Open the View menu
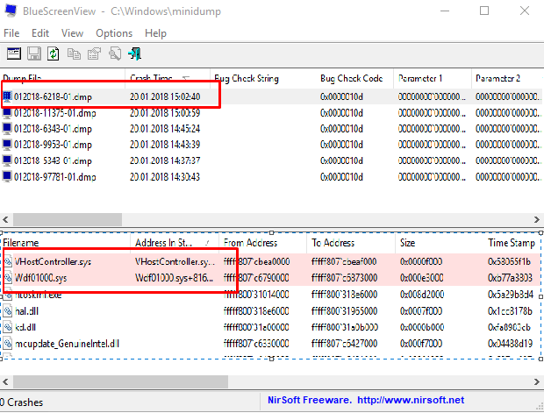Image resolution: width=544 pixels, height=413 pixels. [x=73, y=33]
